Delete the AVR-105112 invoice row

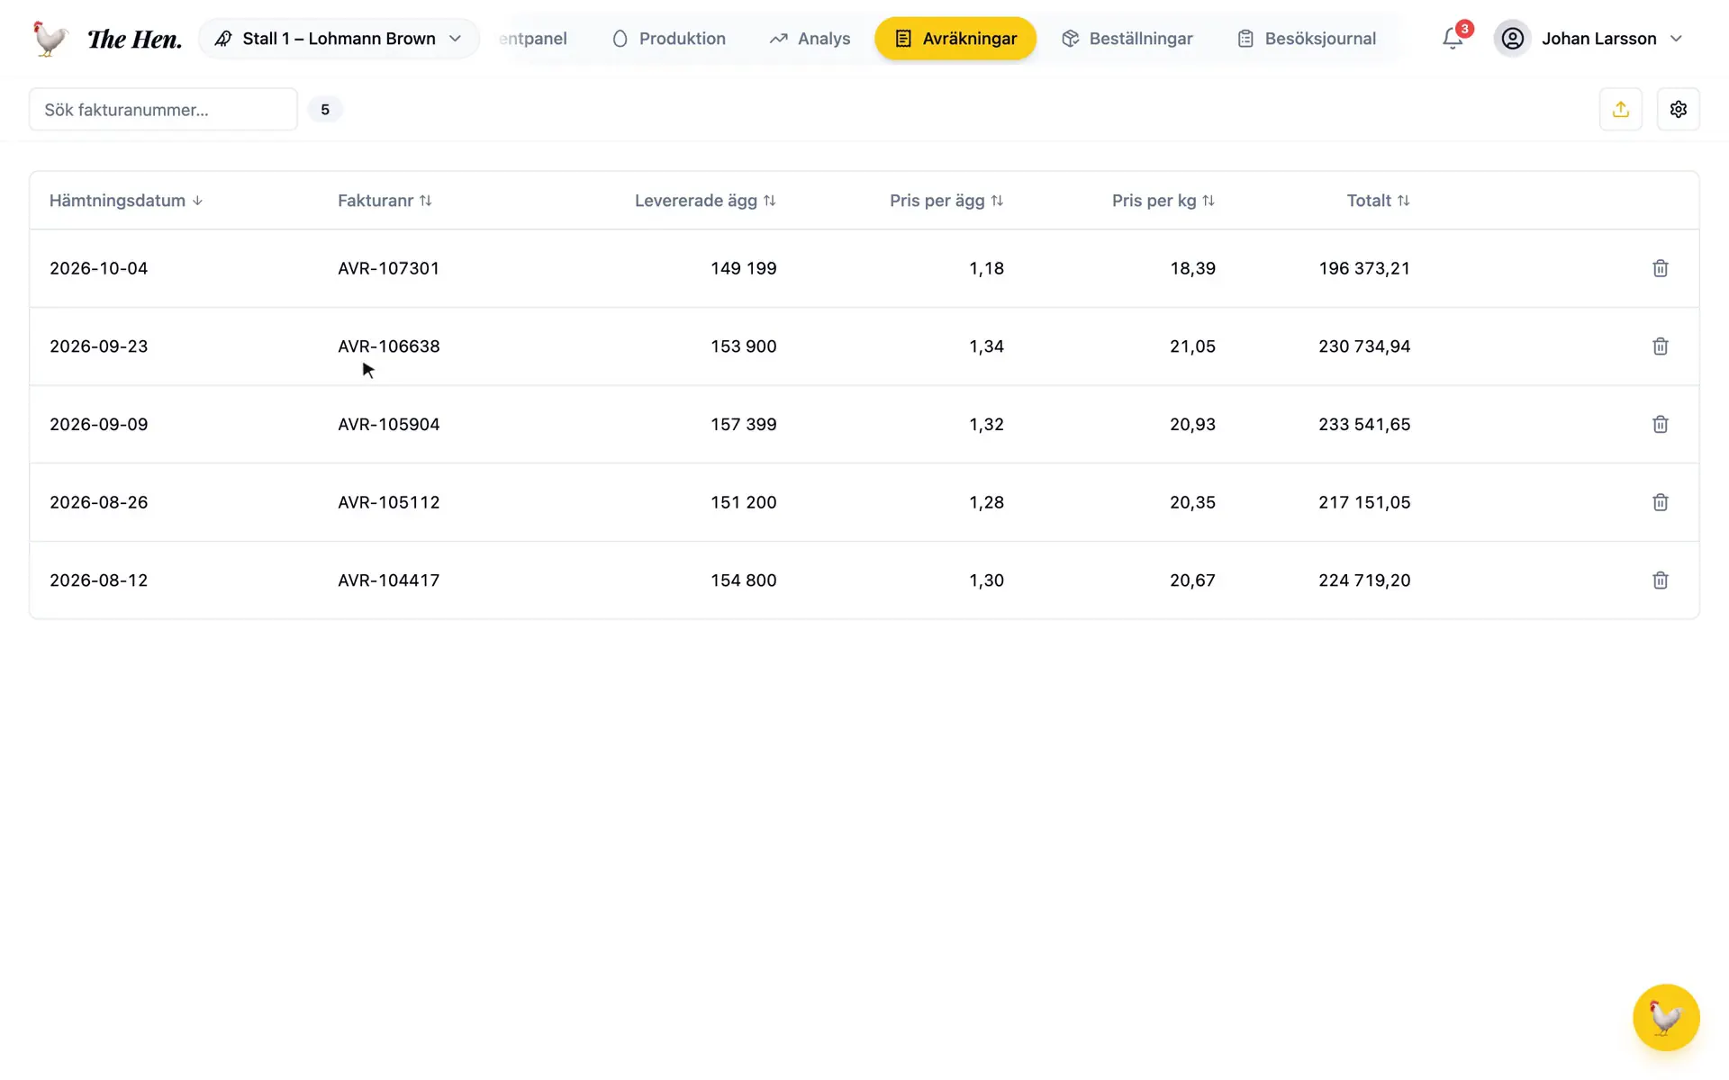(1660, 502)
